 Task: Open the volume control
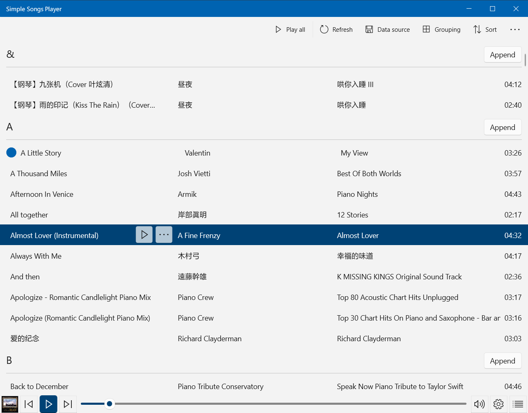(479, 404)
